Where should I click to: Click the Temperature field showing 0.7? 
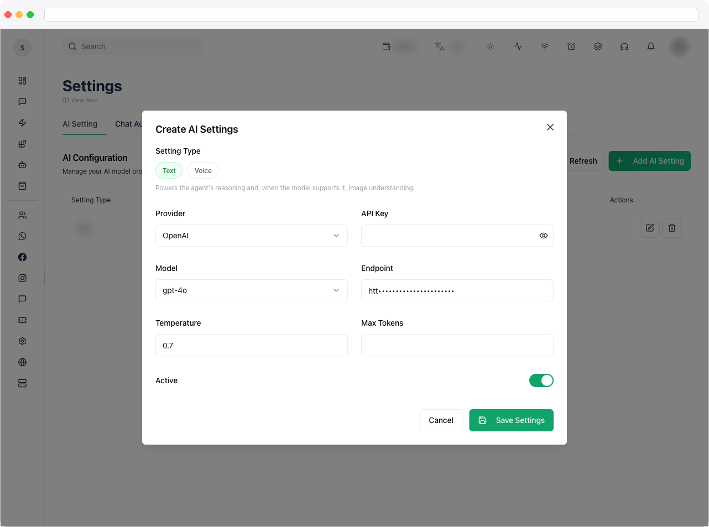pos(252,345)
